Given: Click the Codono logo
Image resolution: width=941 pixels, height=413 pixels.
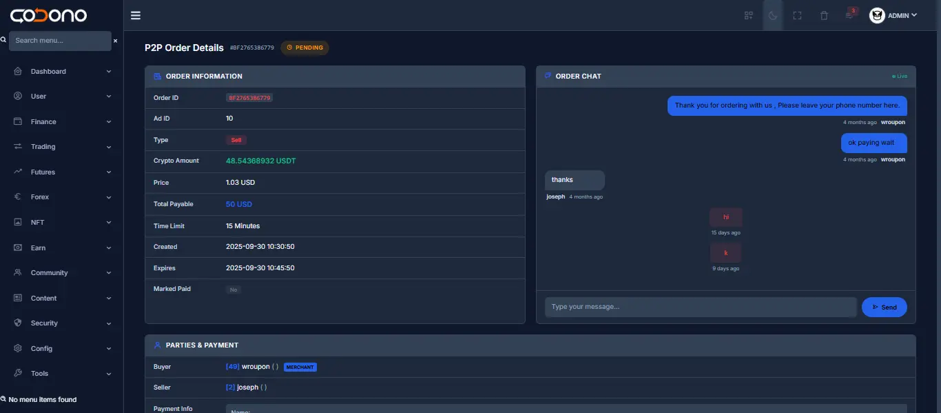Looking at the screenshot, I should (x=48, y=14).
